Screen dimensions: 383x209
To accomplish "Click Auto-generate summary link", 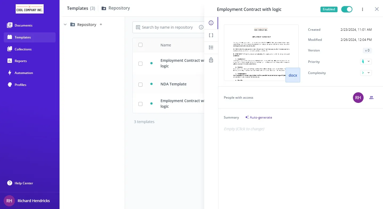I will [x=259, y=117].
